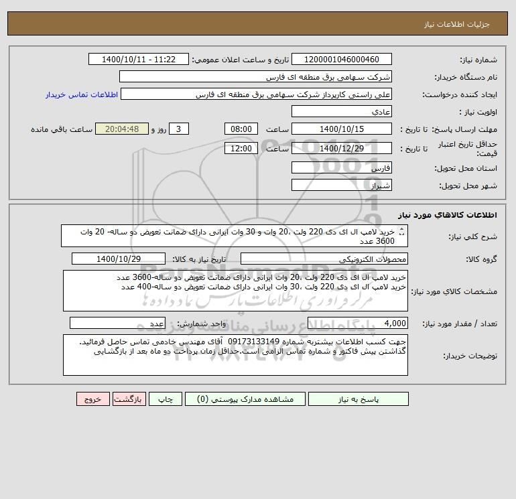Click the مشخصات کالای مورد نیاز text area
Screen dimensions: 516x499
[x=235, y=291]
